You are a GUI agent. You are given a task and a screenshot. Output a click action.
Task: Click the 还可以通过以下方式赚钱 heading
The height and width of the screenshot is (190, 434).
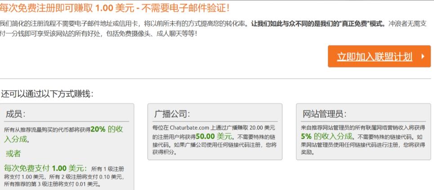[x=47, y=94]
